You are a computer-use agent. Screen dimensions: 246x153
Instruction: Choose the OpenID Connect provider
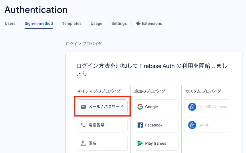(x=208, y=107)
